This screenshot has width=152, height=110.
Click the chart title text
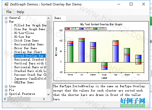click(x=101, y=24)
